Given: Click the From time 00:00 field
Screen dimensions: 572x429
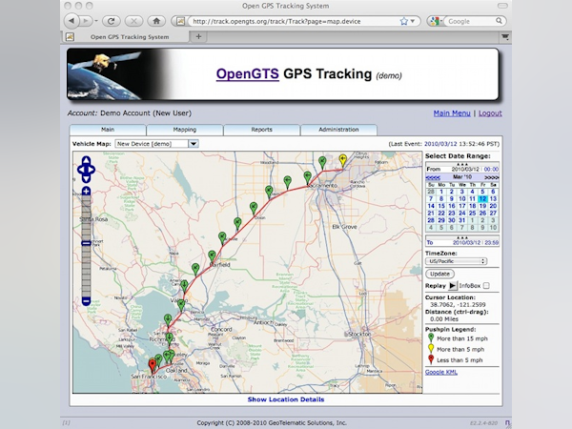Looking at the screenshot, I should point(491,170).
